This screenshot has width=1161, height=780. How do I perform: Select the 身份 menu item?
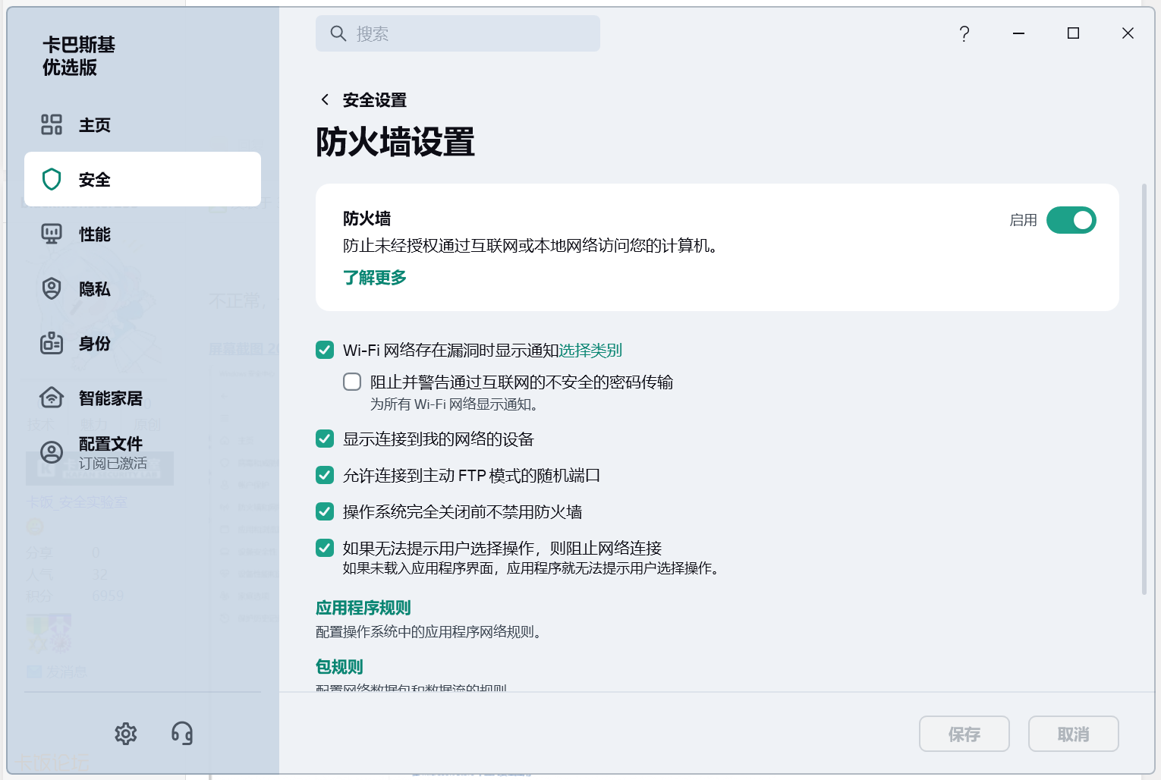point(143,343)
